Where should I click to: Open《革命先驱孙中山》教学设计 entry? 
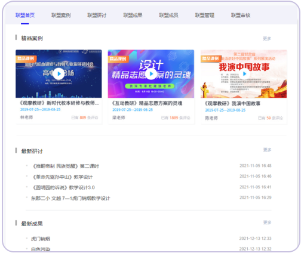point(63,177)
